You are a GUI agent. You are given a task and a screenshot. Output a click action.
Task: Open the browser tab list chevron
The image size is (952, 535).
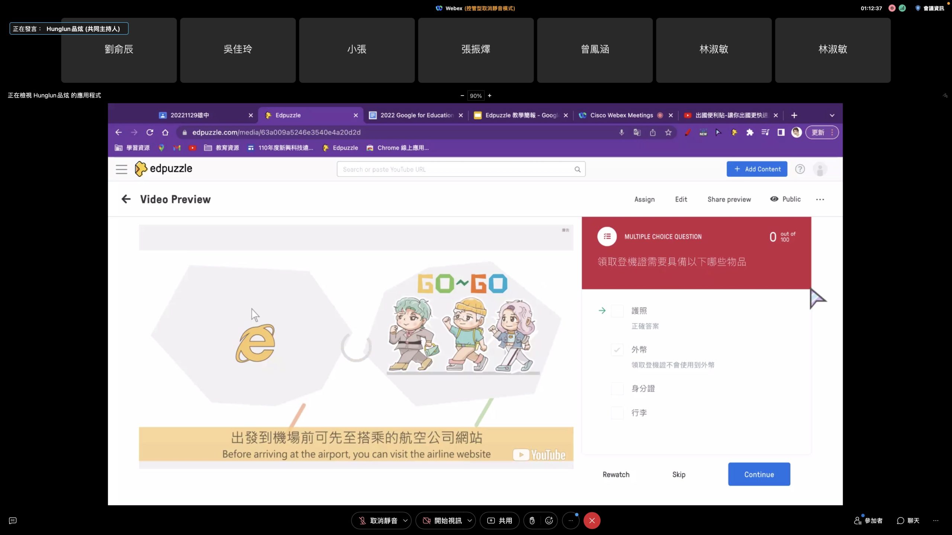pos(832,115)
